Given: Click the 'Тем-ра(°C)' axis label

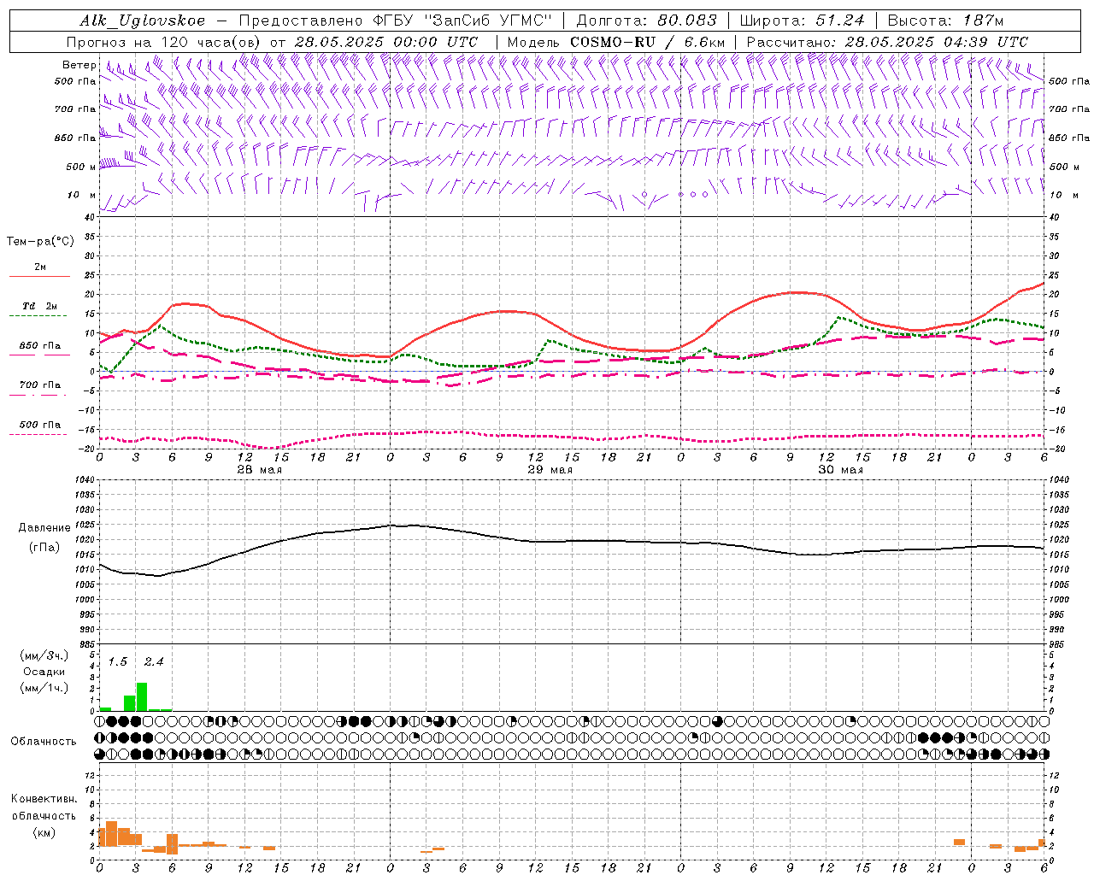Looking at the screenshot, I should tap(40, 242).
